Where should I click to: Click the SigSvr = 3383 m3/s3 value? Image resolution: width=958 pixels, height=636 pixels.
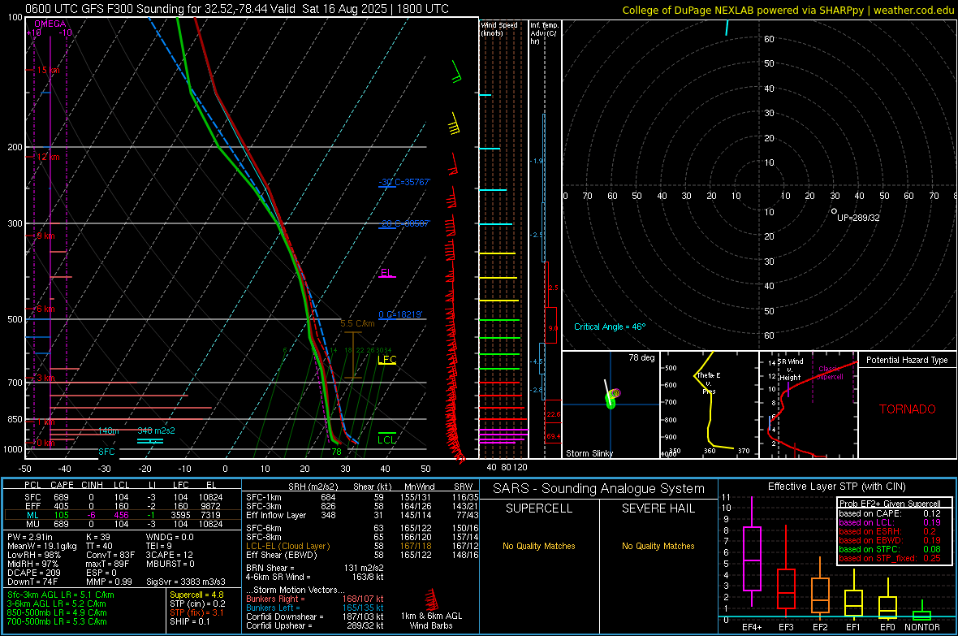click(186, 582)
